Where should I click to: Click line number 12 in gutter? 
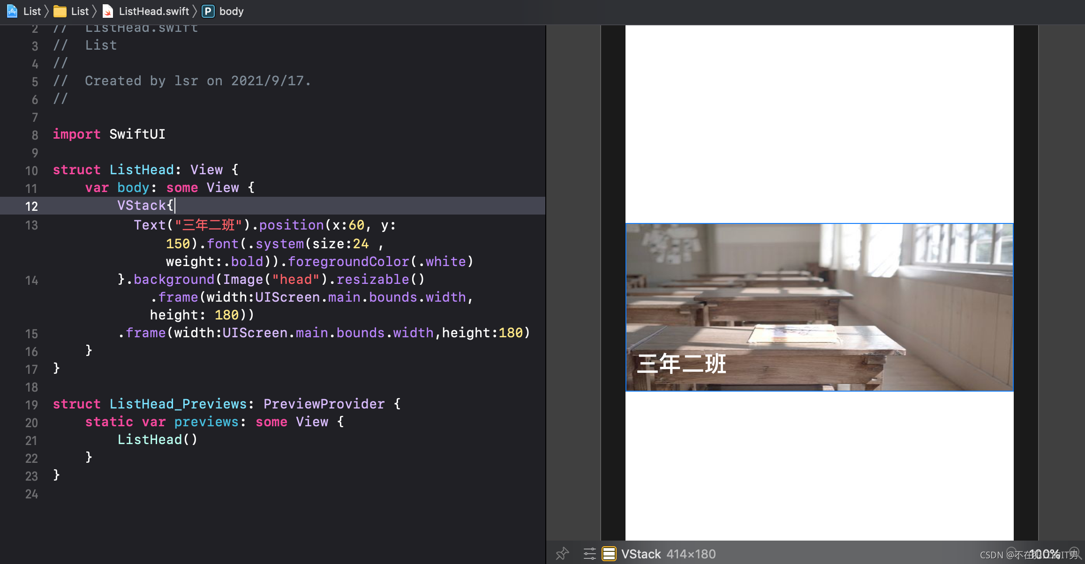click(31, 206)
